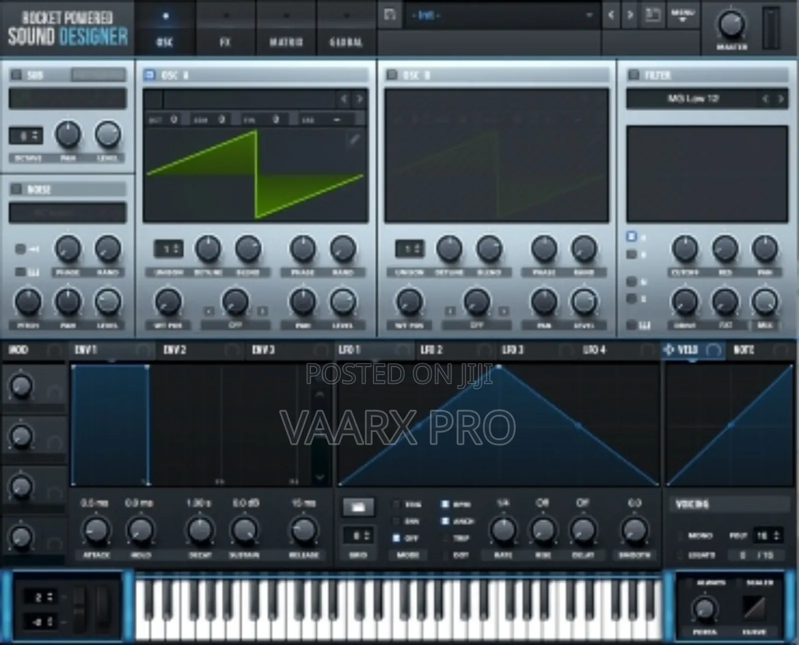
Task: Switch to the FX tab
Action: point(226,28)
